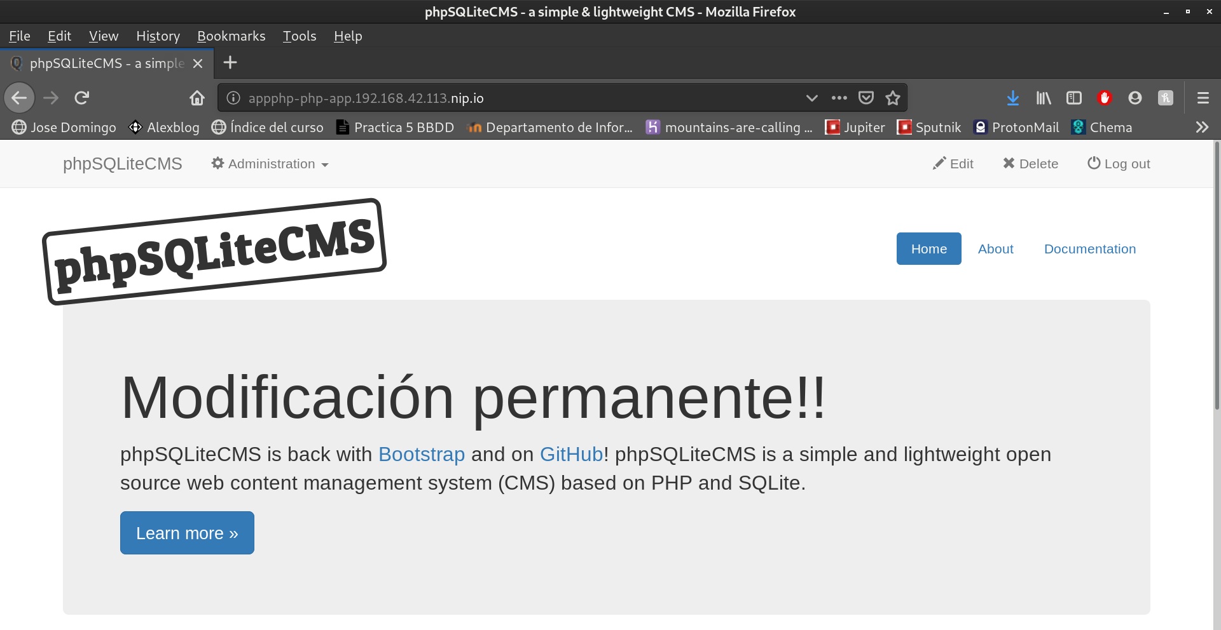Click the Log out link

1119,164
